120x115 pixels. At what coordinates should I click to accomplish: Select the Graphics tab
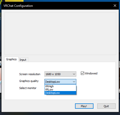[x=11, y=59]
